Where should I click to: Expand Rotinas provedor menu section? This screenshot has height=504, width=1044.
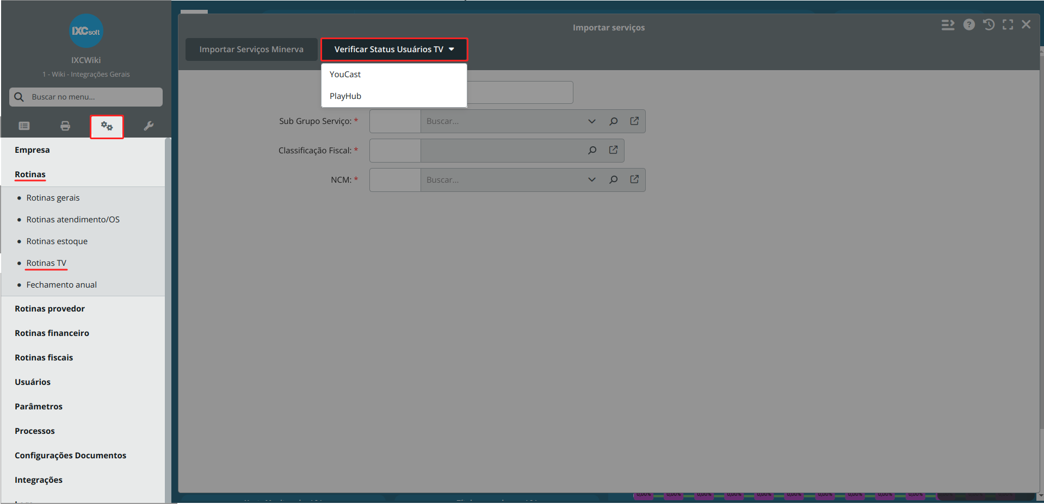click(x=50, y=309)
